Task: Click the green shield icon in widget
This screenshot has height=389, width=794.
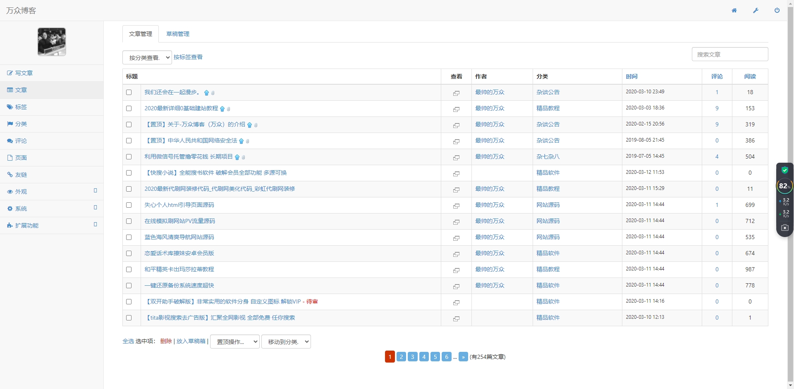Action: 784,170
